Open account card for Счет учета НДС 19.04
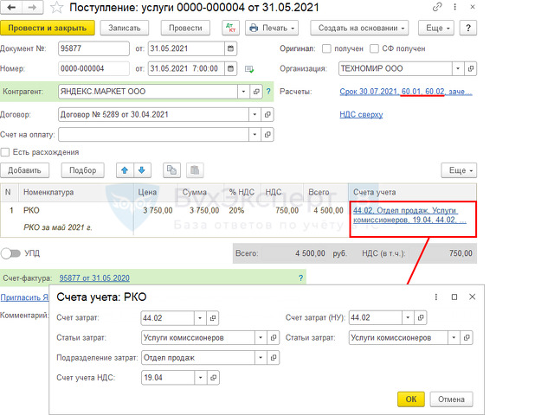Image resolution: width=554 pixels, height=415 pixels. 213,378
